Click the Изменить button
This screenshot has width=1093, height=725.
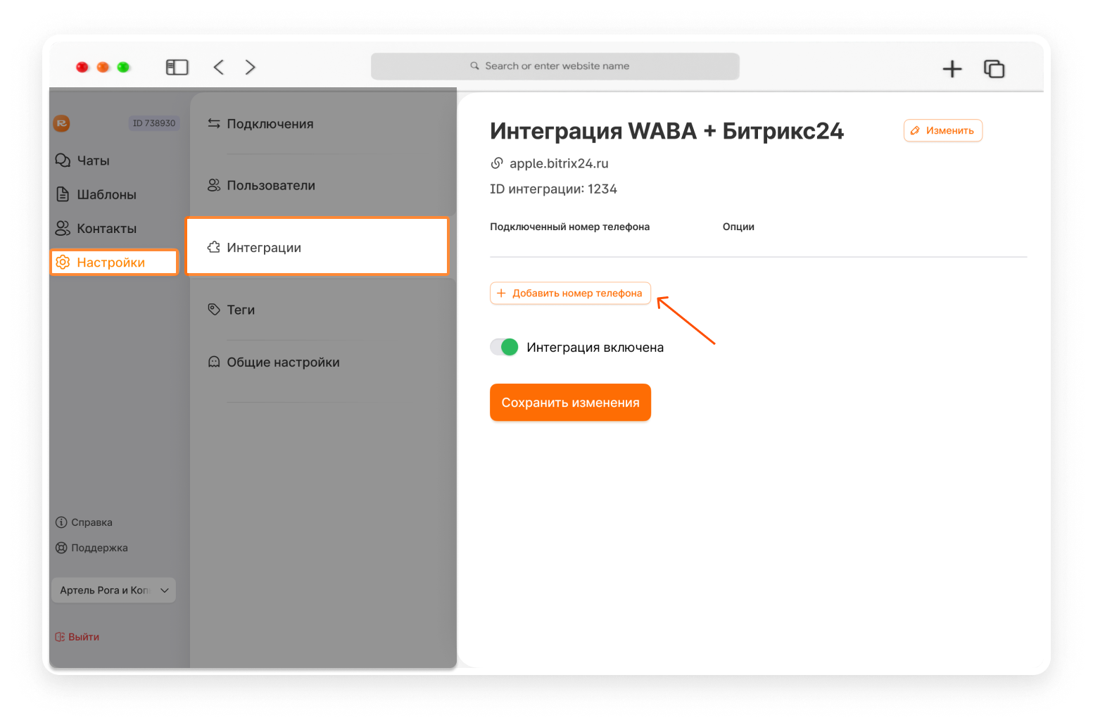[942, 130]
